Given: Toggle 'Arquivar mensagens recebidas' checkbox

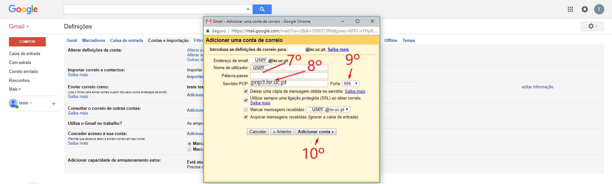Looking at the screenshot, I should coord(246,117).
